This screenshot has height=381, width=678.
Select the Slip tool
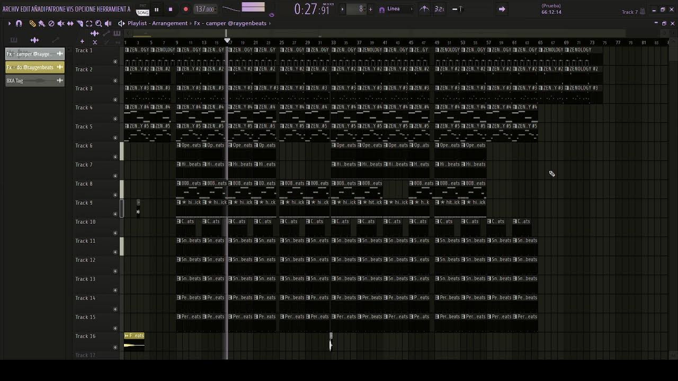coord(70,23)
